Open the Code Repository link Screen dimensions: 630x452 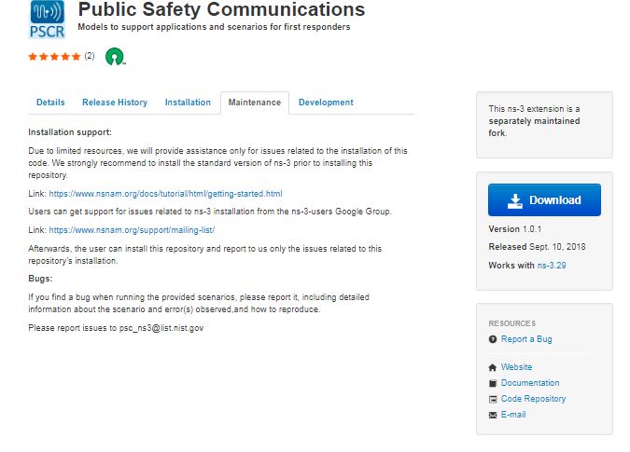[x=533, y=399]
